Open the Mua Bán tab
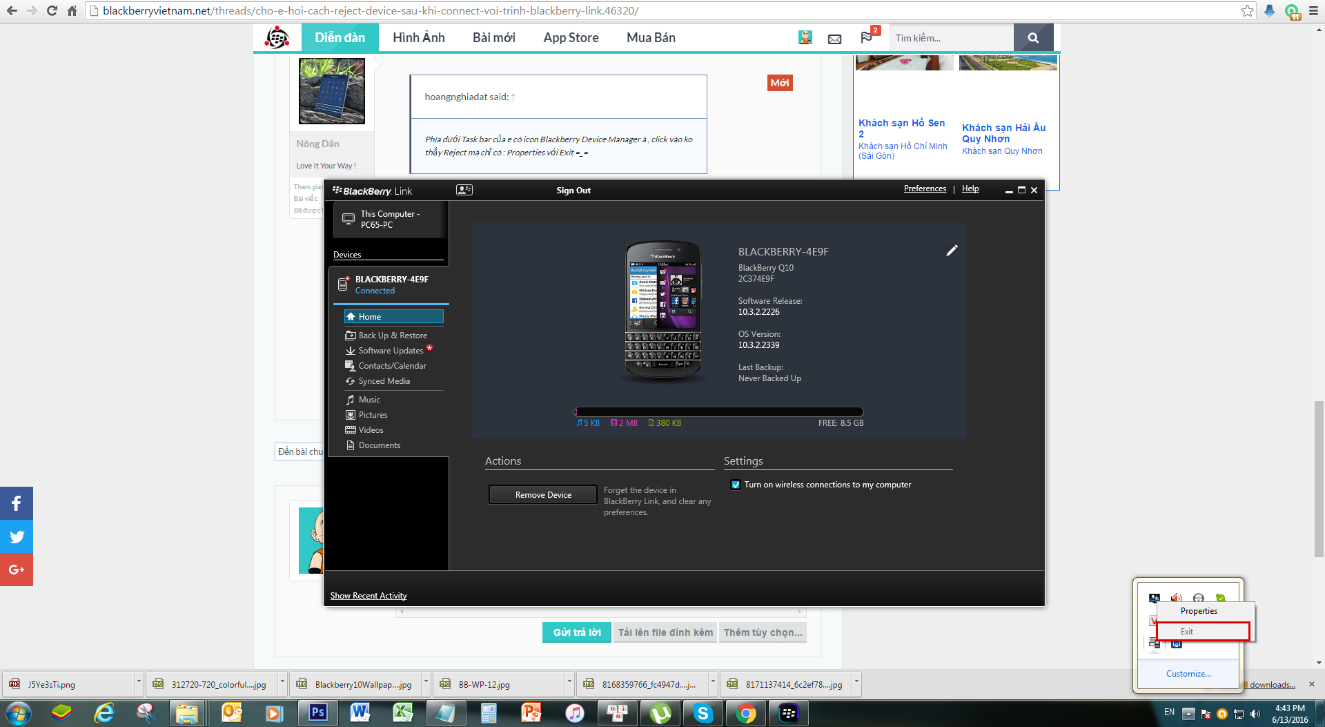Screen dimensions: 1325x727 (x=651, y=37)
